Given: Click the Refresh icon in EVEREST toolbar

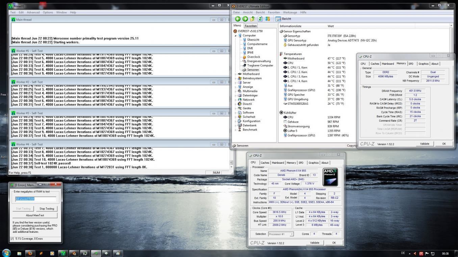Looking at the screenshot, I should click(x=260, y=19).
